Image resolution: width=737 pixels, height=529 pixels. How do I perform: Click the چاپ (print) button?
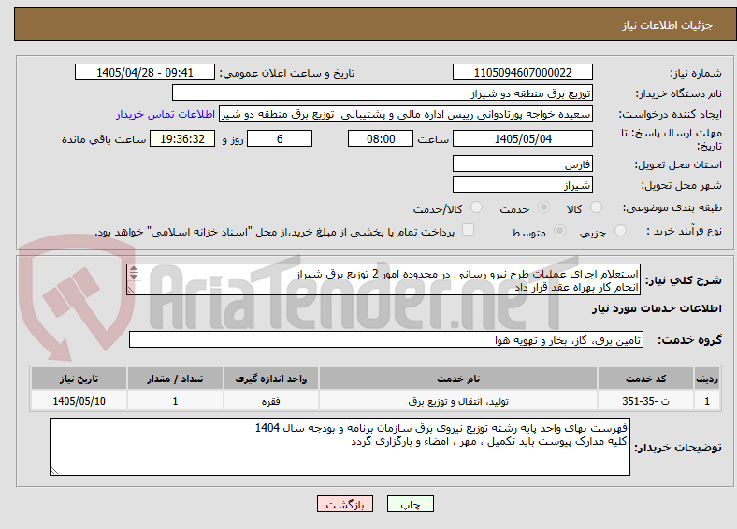coord(411,504)
